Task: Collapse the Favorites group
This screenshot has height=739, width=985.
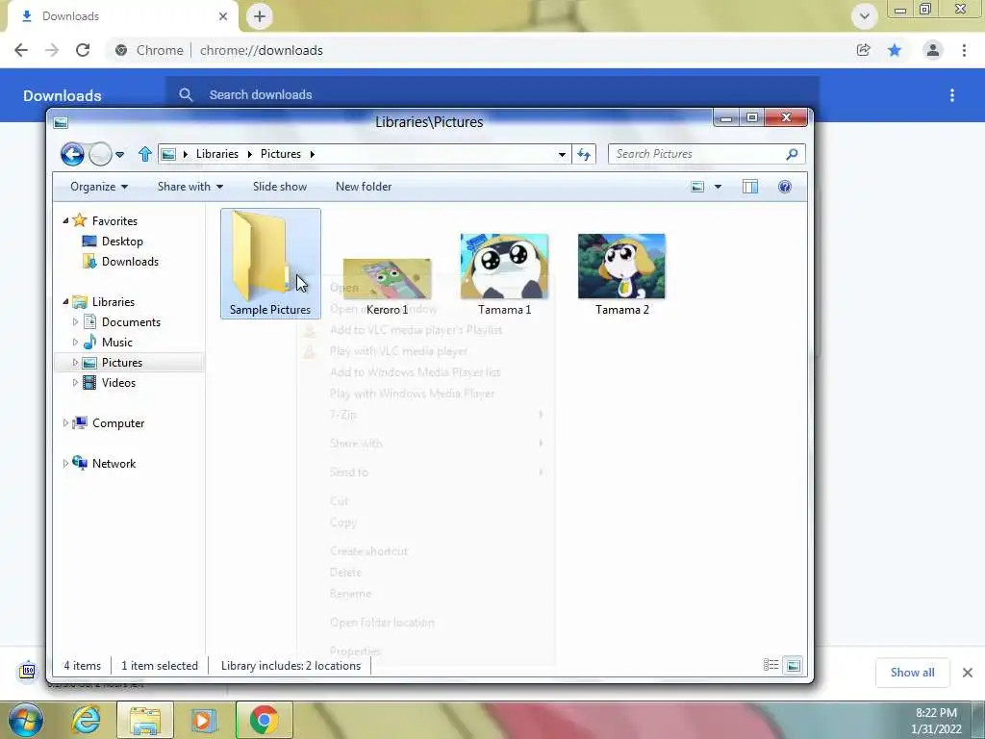Action: click(65, 220)
